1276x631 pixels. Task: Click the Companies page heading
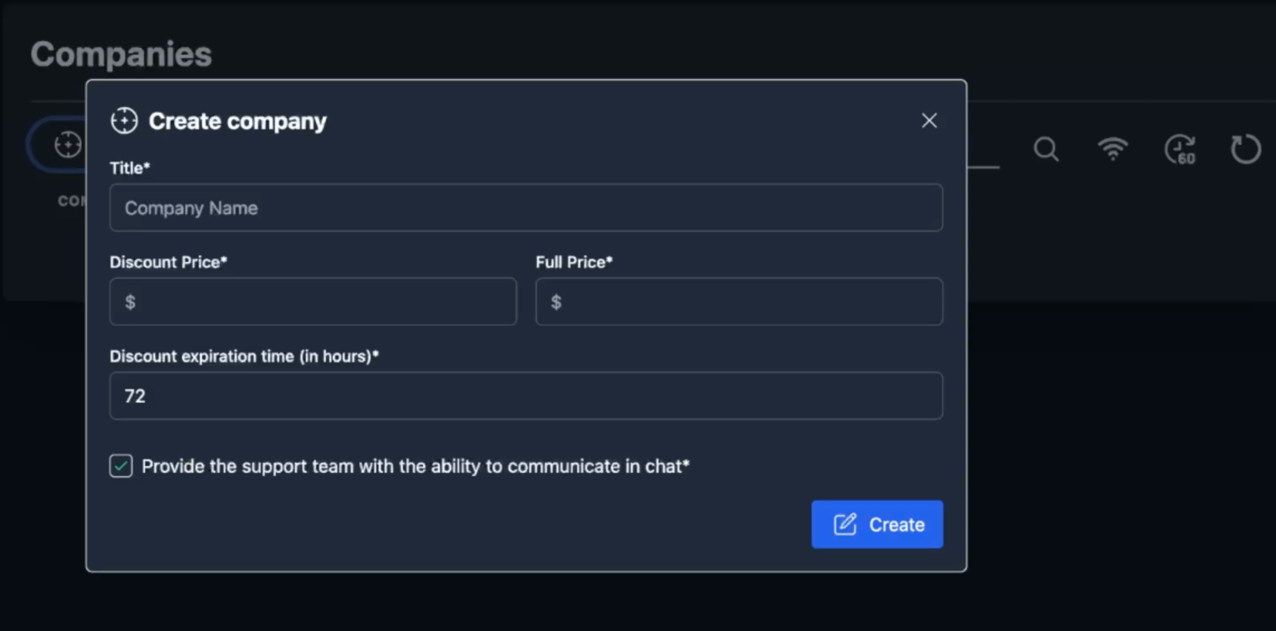click(121, 54)
